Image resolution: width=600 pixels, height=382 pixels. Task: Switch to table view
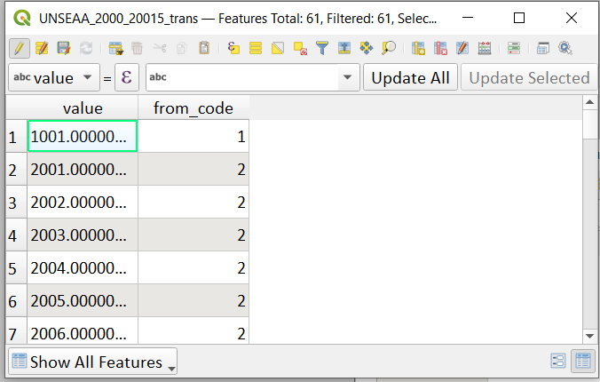tap(583, 361)
